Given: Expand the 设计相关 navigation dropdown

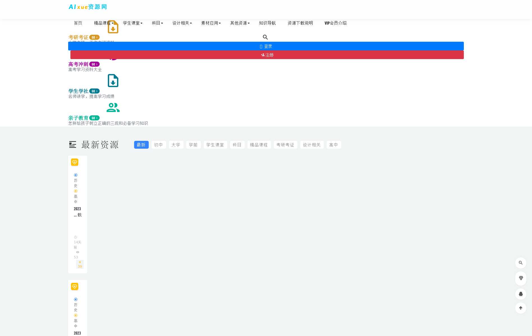Looking at the screenshot, I should (x=182, y=23).
